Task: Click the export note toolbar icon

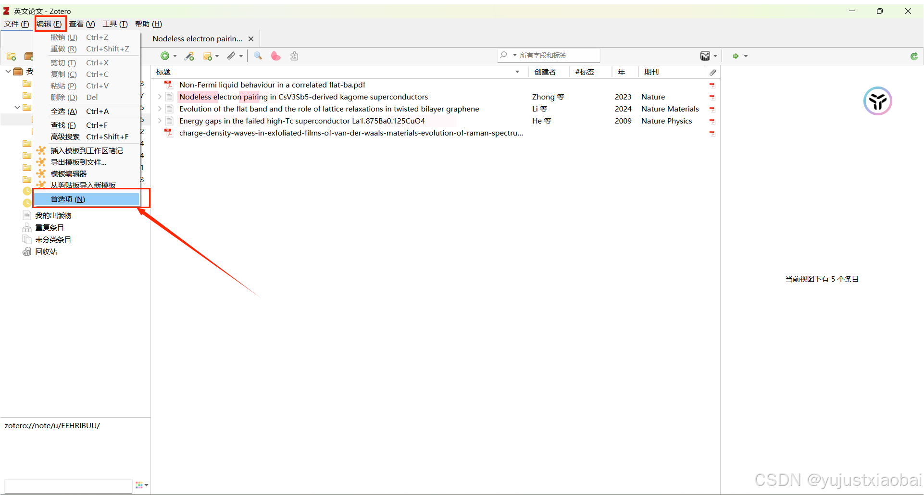Action: click(294, 56)
